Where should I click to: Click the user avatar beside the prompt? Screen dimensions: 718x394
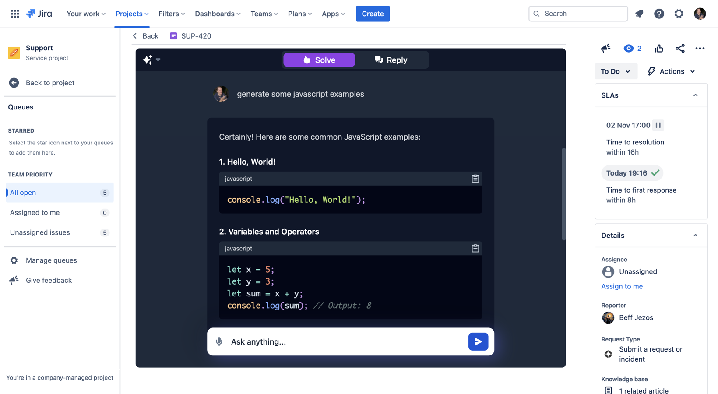[221, 94]
